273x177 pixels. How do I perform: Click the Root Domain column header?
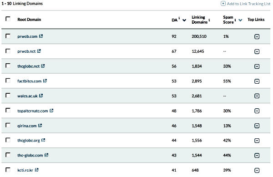29,20
